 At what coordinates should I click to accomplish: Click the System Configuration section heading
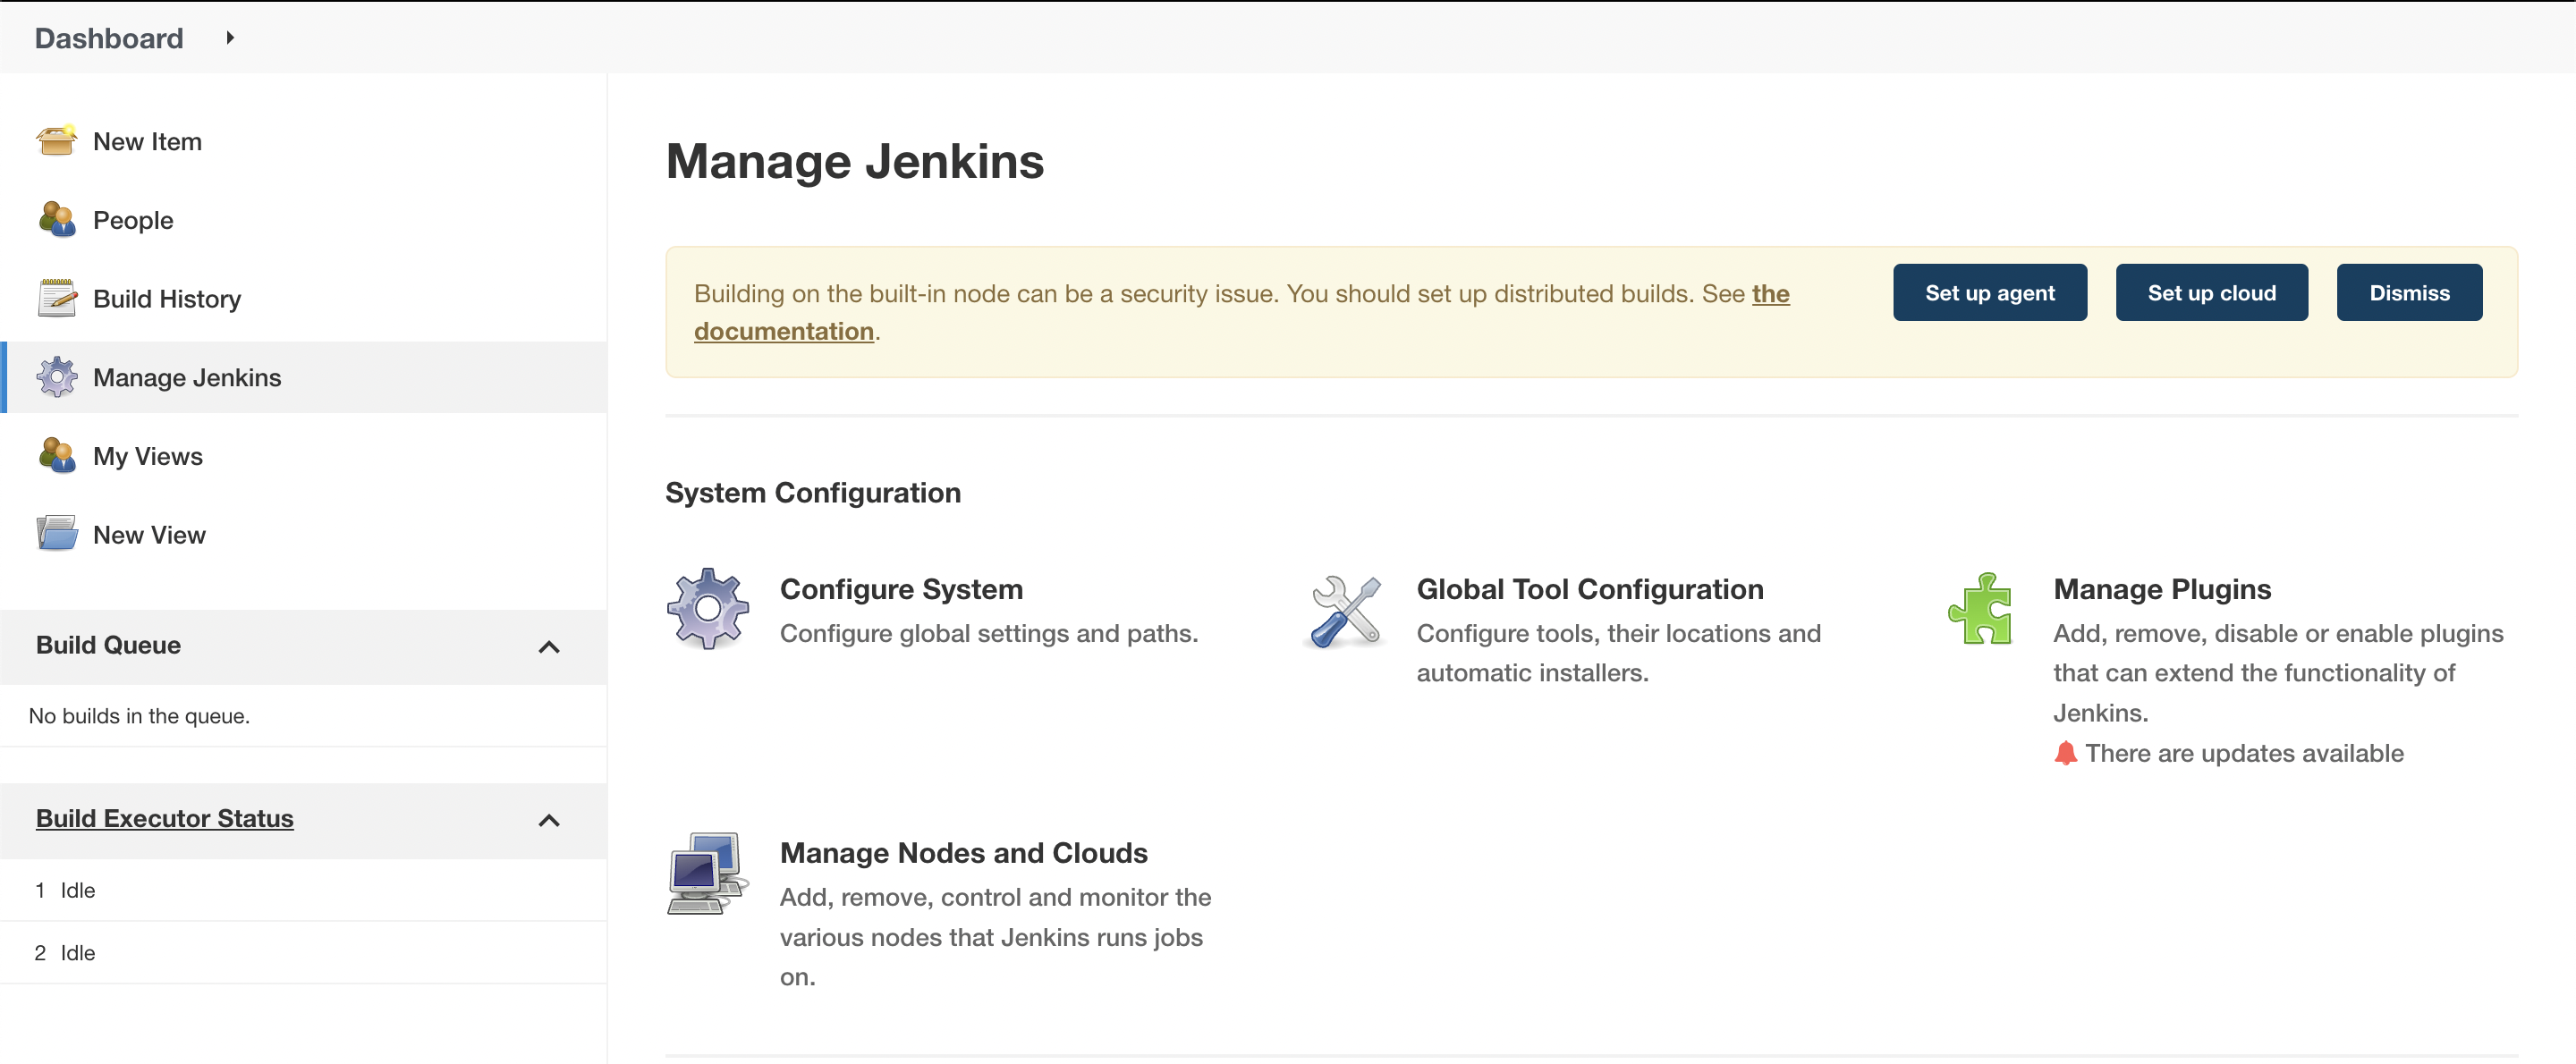813,493
